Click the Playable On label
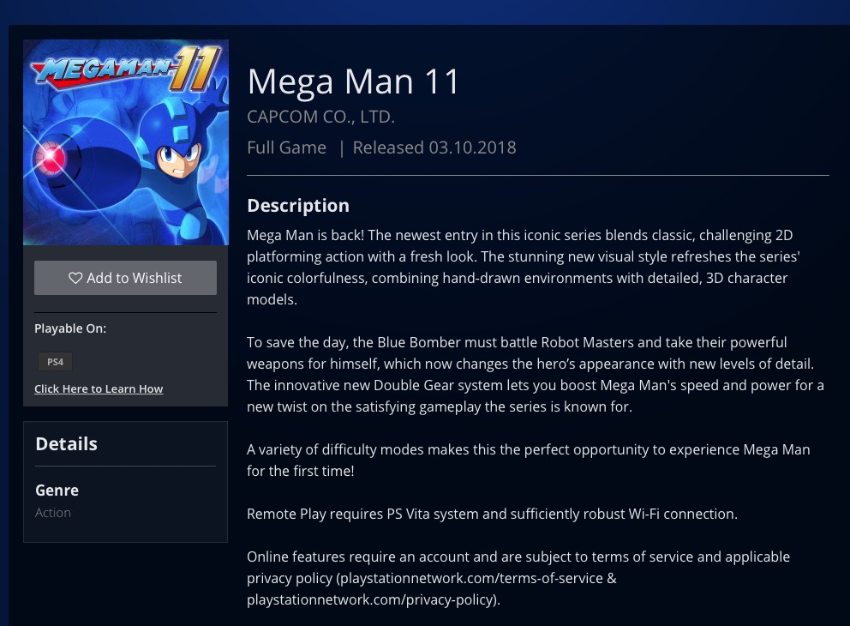The width and height of the screenshot is (850, 626). 70,328
